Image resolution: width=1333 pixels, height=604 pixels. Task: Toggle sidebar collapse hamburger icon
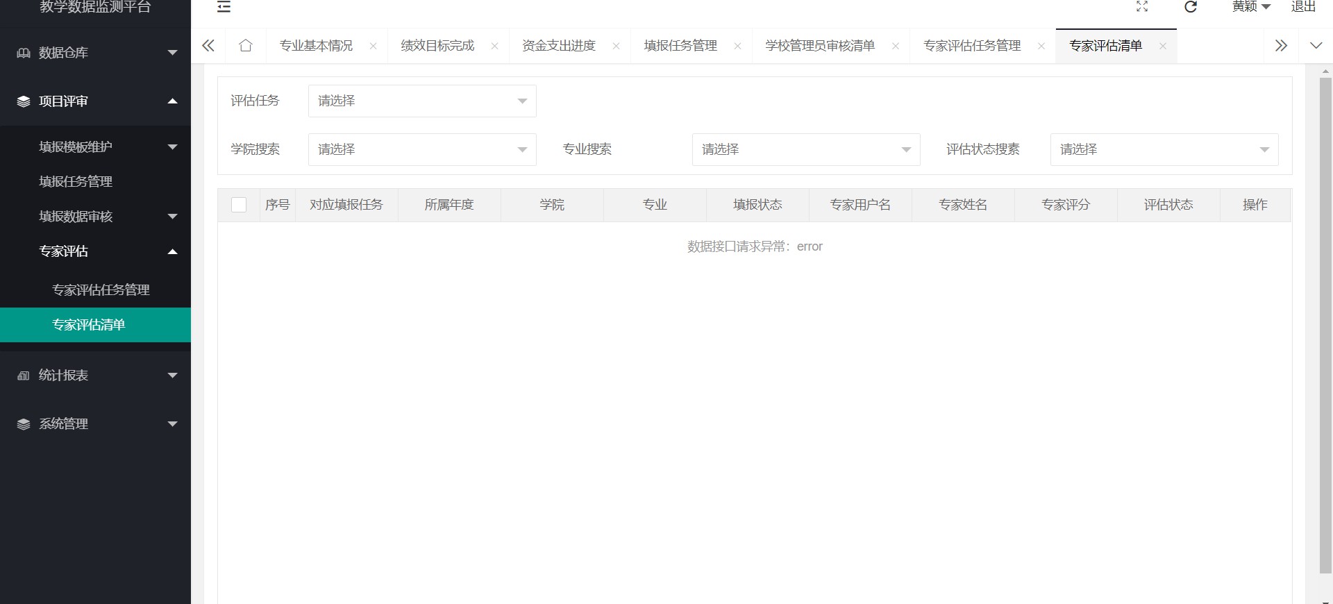(224, 7)
